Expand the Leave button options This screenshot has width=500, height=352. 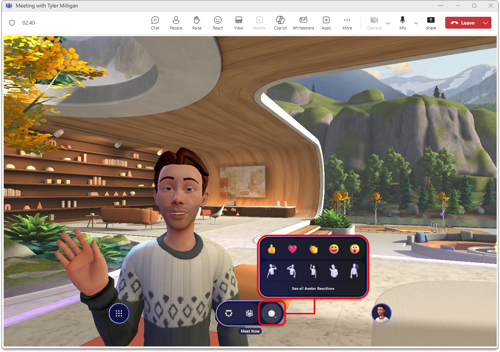point(485,22)
